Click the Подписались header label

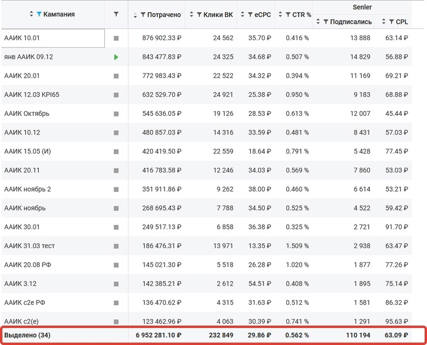click(351, 22)
